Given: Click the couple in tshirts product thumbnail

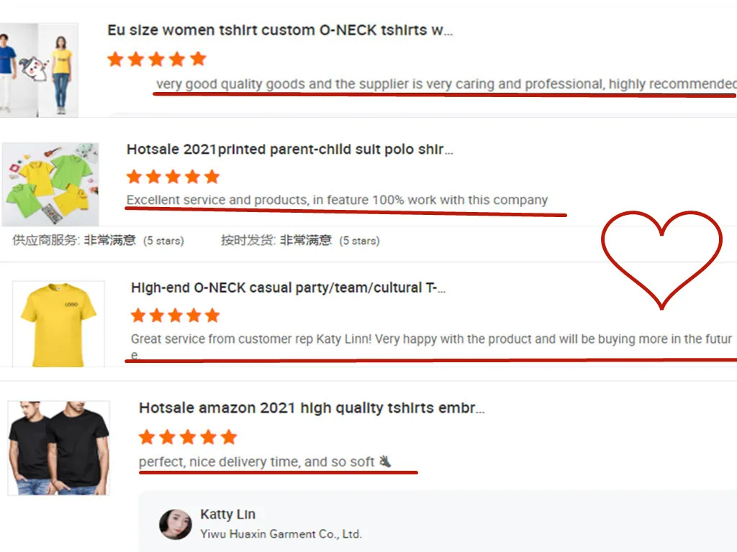Looking at the screenshot, I should [39, 70].
